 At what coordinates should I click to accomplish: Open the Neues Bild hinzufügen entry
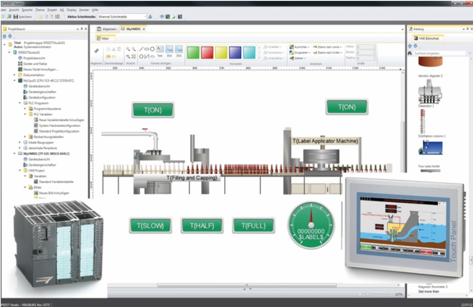click(x=53, y=192)
